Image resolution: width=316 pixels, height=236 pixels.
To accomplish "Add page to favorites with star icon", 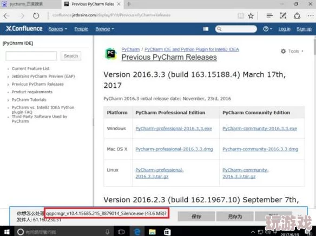I will tap(251, 16).
